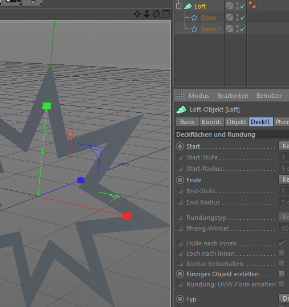289x307 pixels.
Task: Enable Einziges Objekt erstellen checkbox
Action: coord(282,273)
